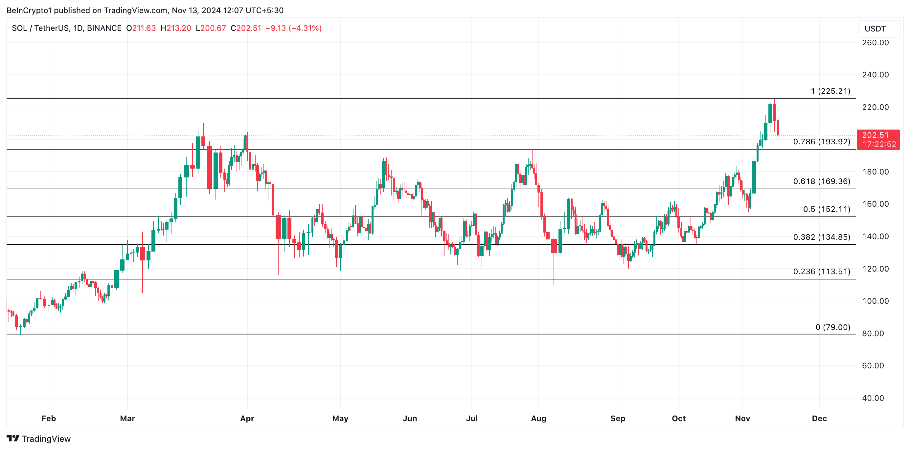Select the 1 (225.21) Fibonacci level label

[x=830, y=91]
